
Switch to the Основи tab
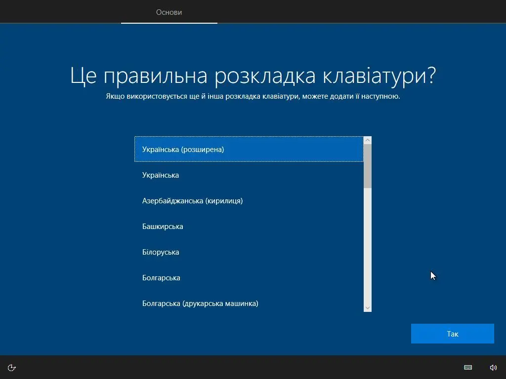169,12
